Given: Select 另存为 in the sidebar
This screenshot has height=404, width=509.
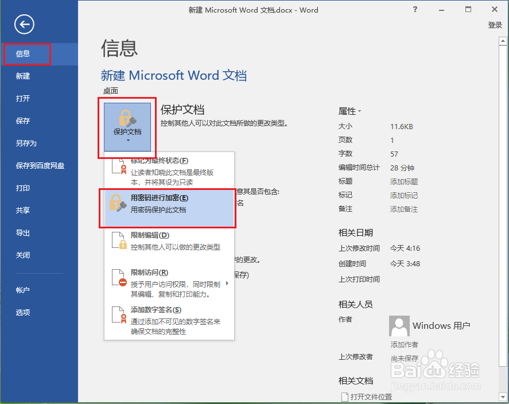Looking at the screenshot, I should (x=39, y=143).
